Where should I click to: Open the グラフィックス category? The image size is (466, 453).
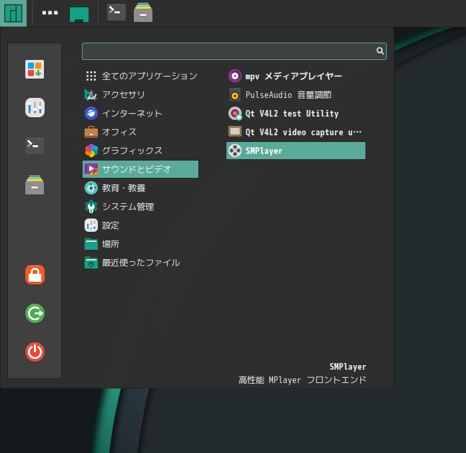(x=140, y=151)
